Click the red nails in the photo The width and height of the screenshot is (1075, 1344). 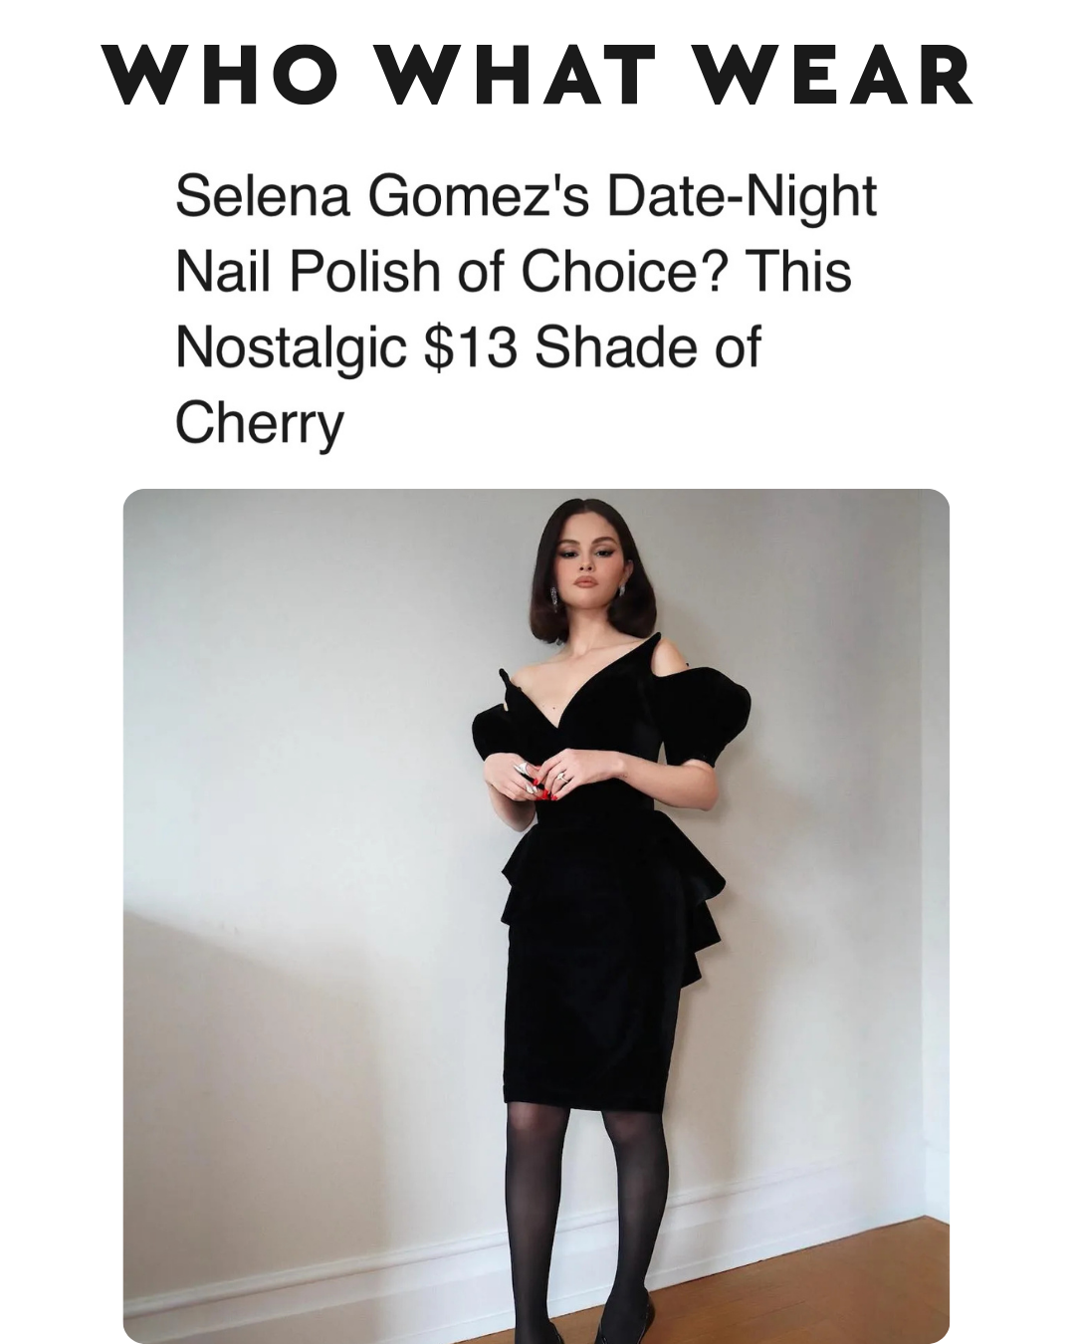click(545, 784)
